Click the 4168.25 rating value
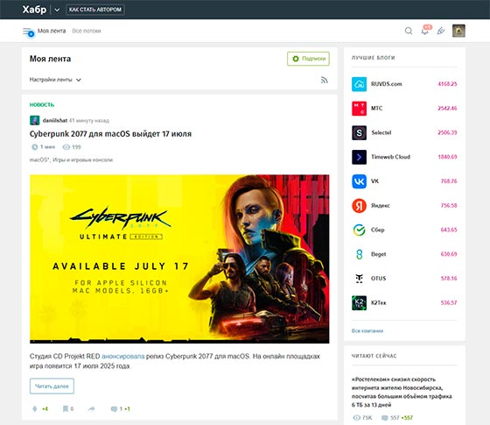490x425 pixels. (x=447, y=84)
